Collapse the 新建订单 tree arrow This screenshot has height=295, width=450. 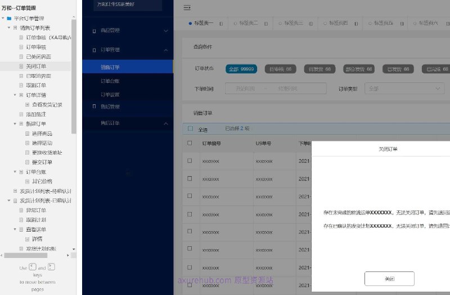pos(15,123)
